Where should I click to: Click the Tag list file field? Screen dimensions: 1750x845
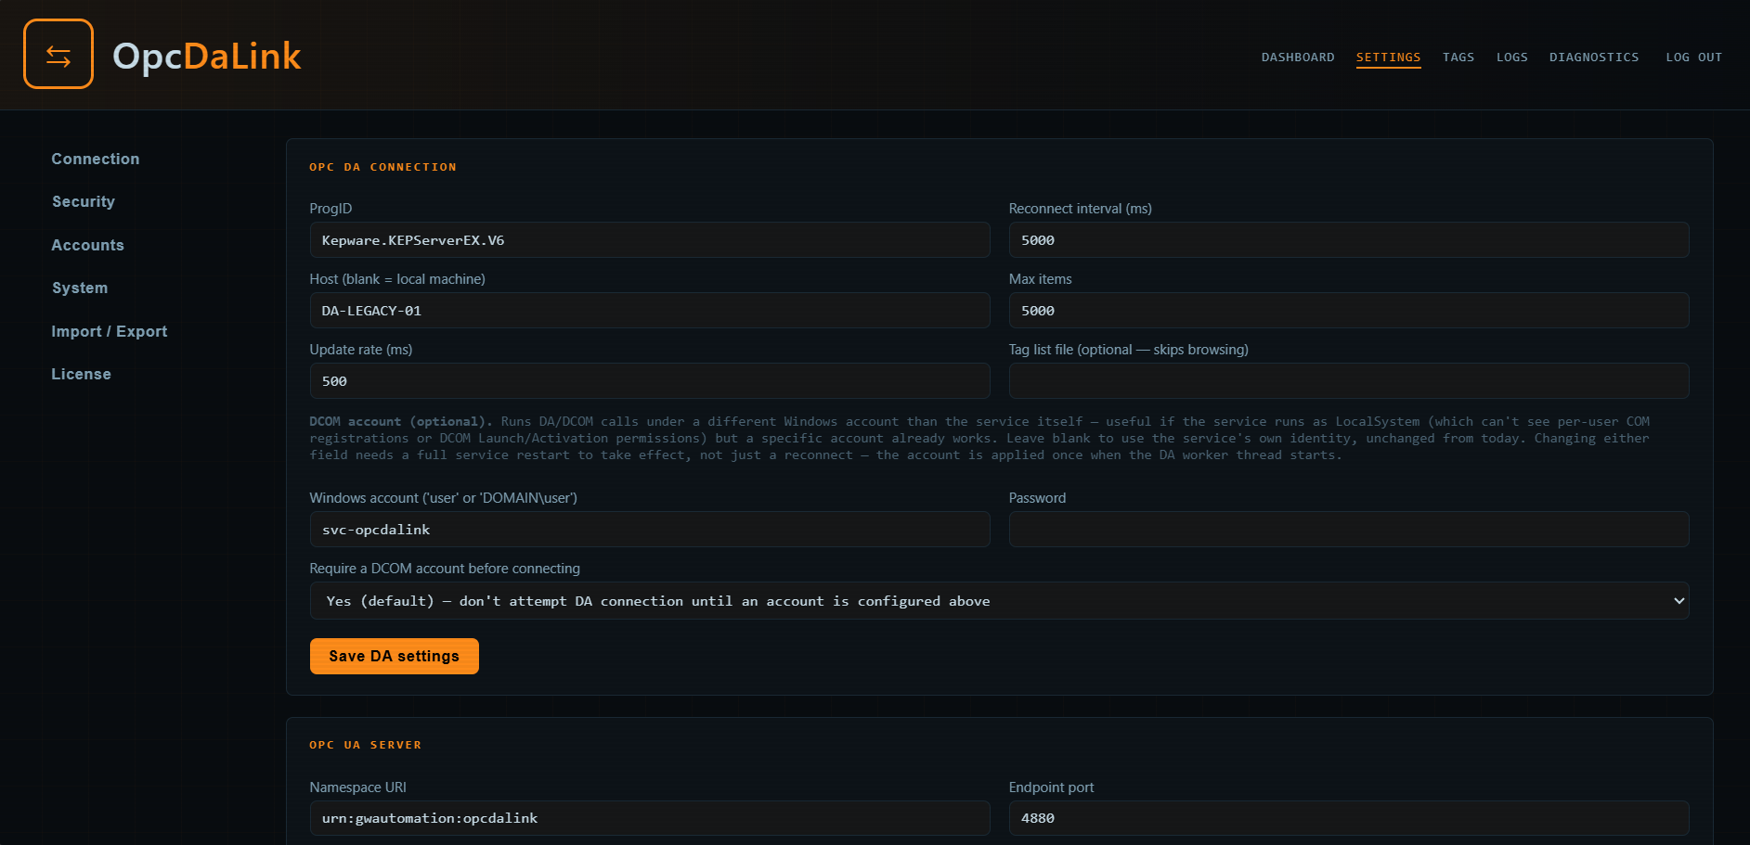[1349, 381]
